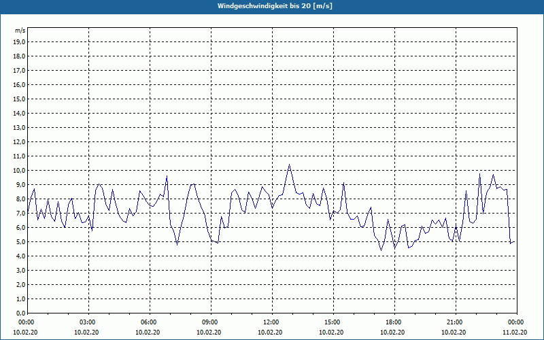Select the 7,0 y-axis label
Viewport: 544px width, 340px height.
coord(20,214)
